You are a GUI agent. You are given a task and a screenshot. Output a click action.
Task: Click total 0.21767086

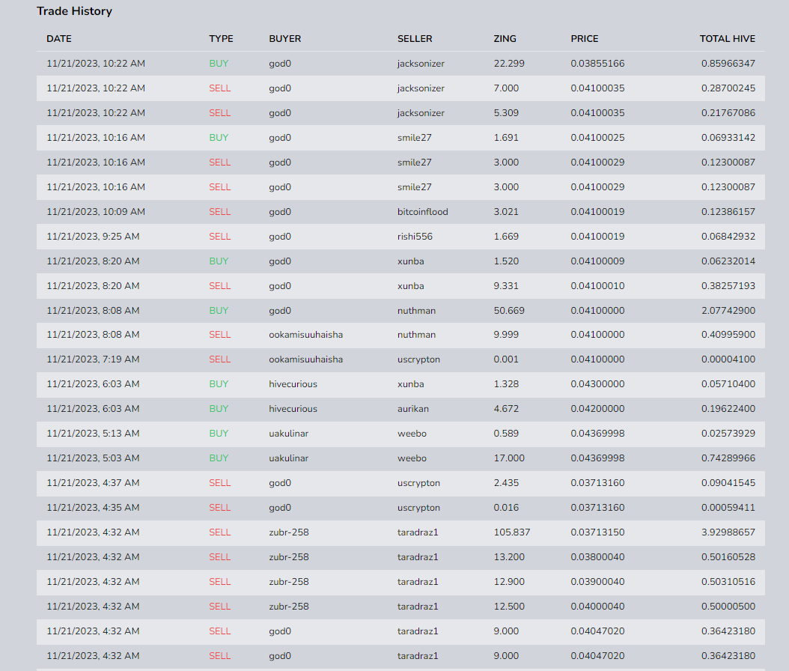click(728, 113)
